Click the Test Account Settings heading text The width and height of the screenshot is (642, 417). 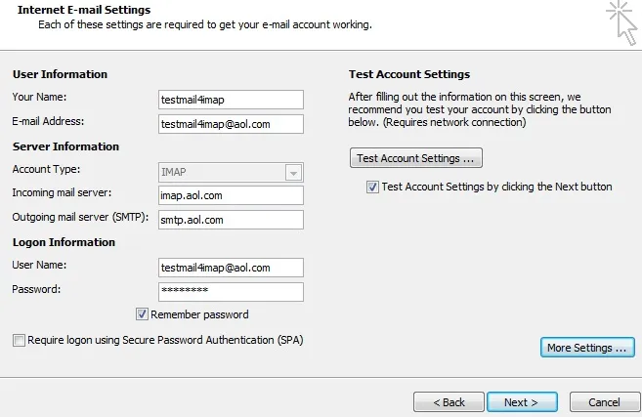tap(409, 74)
